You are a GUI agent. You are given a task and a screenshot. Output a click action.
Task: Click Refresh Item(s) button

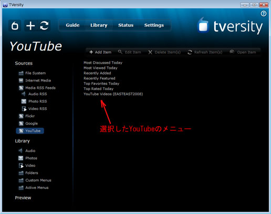click(205, 52)
